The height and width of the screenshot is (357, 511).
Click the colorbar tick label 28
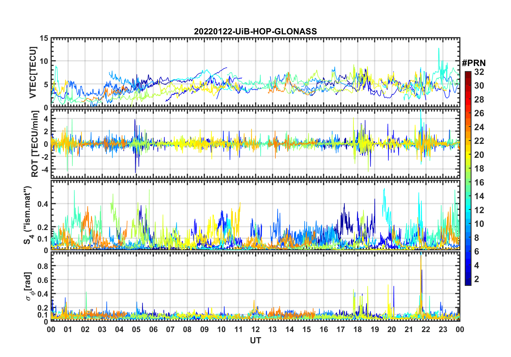click(479, 100)
